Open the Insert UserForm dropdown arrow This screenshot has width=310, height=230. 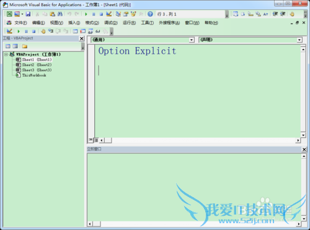click(22, 14)
